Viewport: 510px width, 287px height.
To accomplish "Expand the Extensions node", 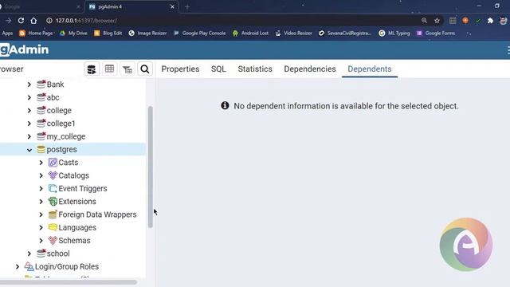I will (41, 202).
